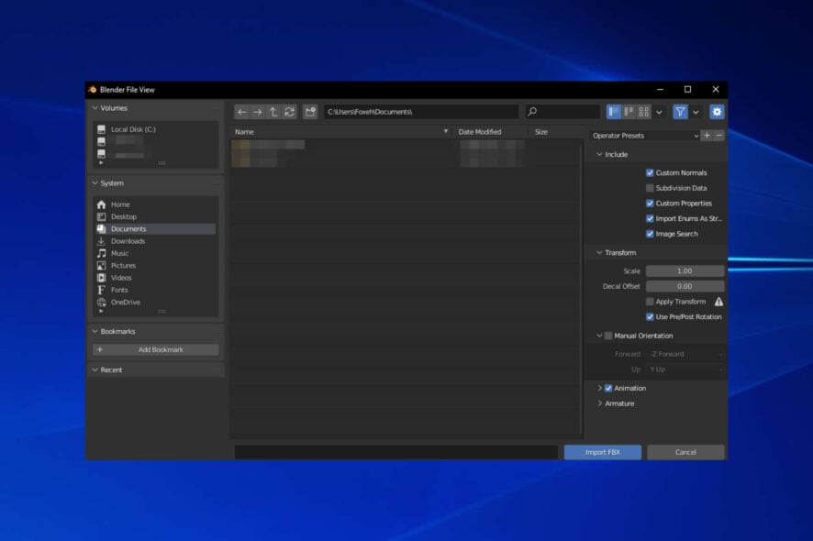This screenshot has width=813, height=541.
Task: Toggle Image Search checkbox
Action: point(650,234)
